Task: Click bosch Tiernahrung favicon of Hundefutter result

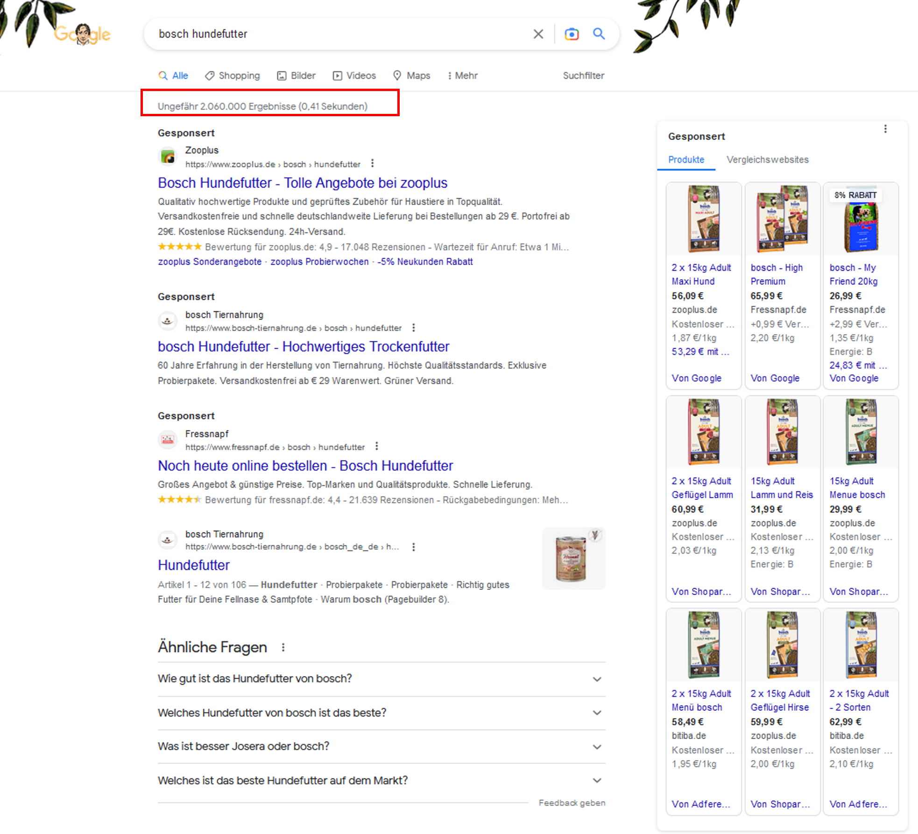Action: click(168, 540)
